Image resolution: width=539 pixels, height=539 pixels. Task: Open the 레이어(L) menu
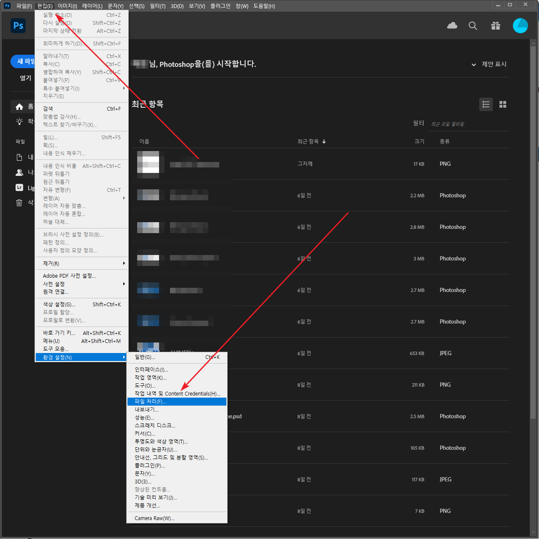click(92, 6)
